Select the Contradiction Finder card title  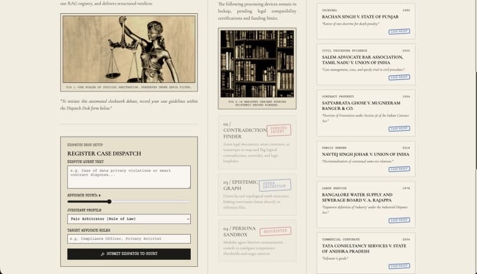(x=245, y=130)
